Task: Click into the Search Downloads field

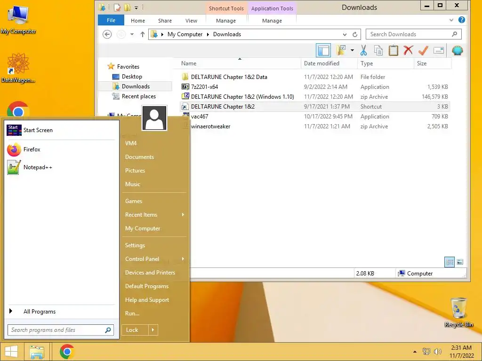Action: click(413, 34)
